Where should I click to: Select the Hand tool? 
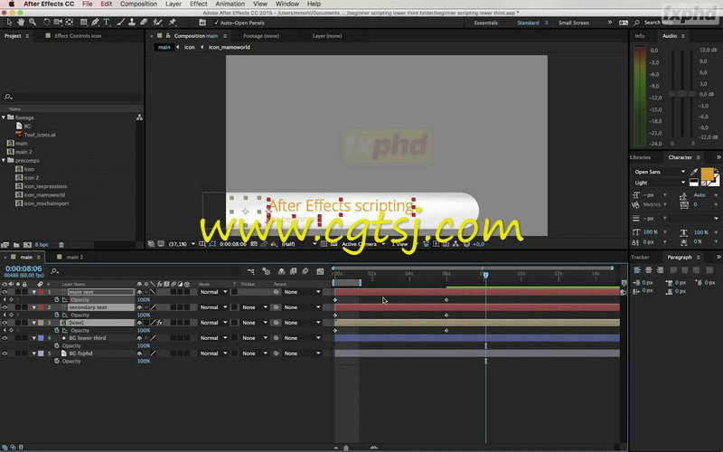pyautogui.click(x=21, y=22)
